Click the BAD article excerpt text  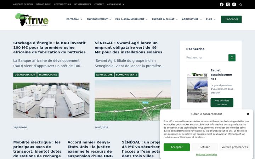click(48, 63)
